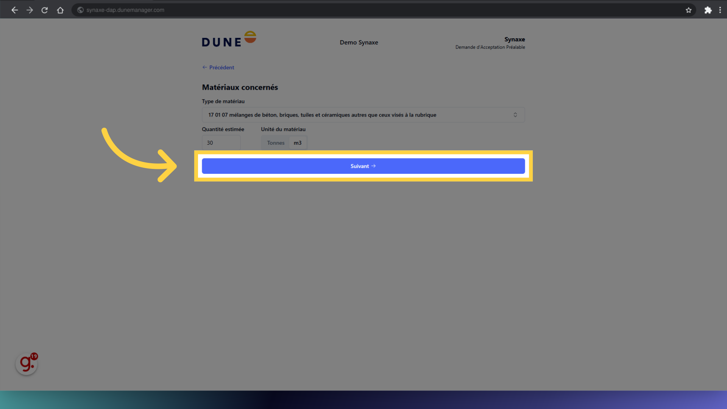Click the Suivant button
The height and width of the screenshot is (409, 727).
click(363, 166)
